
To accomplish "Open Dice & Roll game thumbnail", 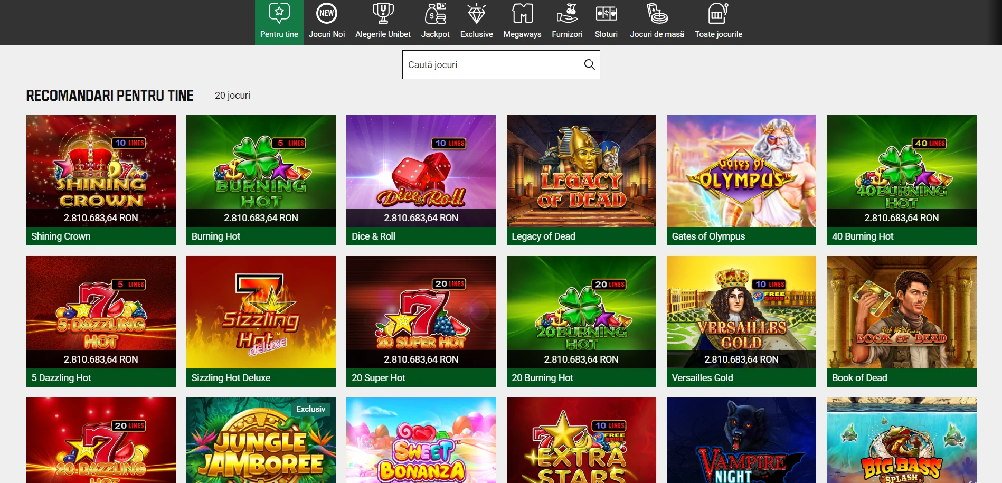I will 421,171.
